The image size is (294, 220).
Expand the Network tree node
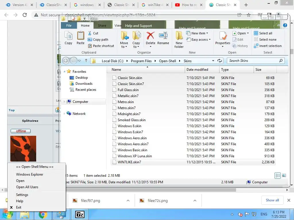[x=64, y=113]
